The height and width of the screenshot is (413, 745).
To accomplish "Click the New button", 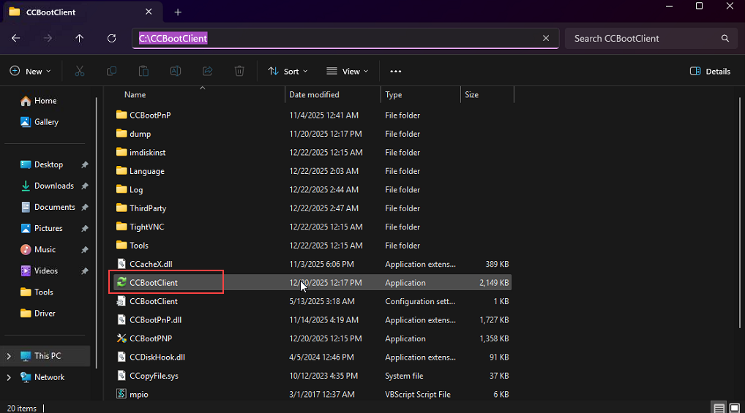I will [30, 71].
